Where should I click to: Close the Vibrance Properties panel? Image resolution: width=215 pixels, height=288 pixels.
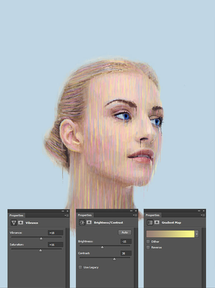(67, 211)
